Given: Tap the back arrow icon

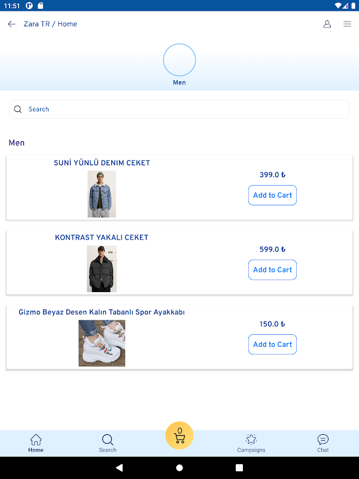Looking at the screenshot, I should tap(11, 24).
